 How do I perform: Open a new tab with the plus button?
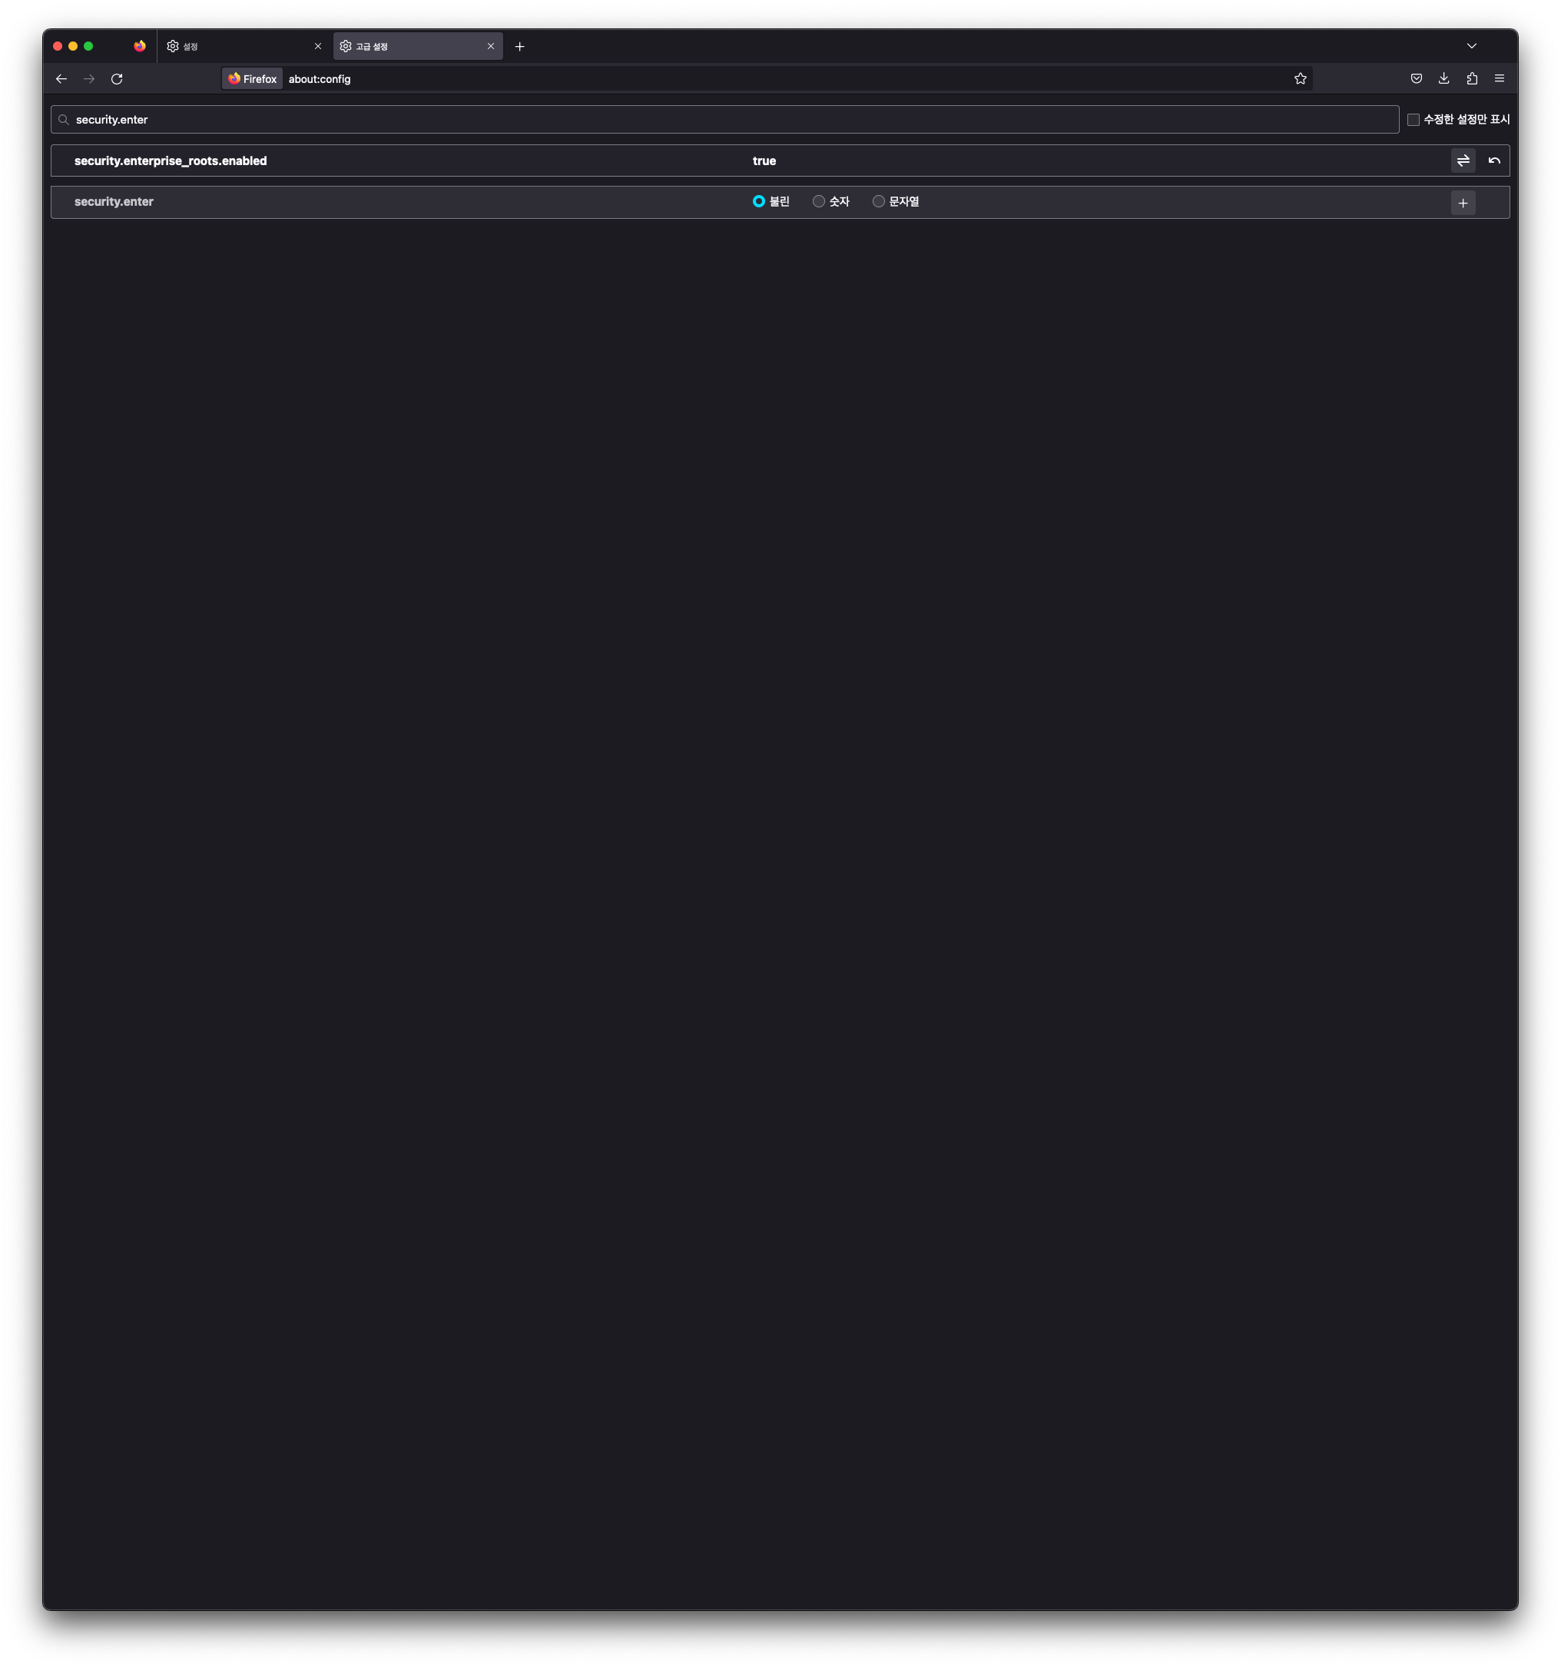pos(519,46)
